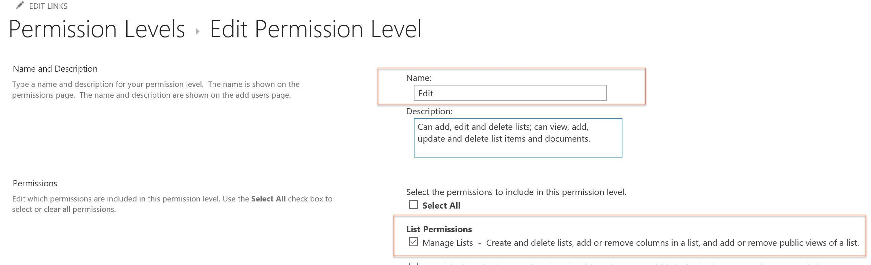Click the List Permissions section header
Image resolution: width=871 pixels, height=265 pixels.
tap(439, 229)
